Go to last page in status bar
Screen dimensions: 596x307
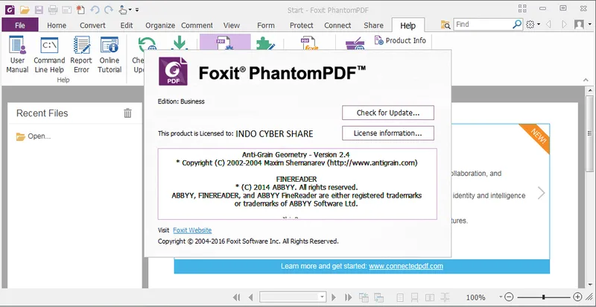click(x=348, y=297)
